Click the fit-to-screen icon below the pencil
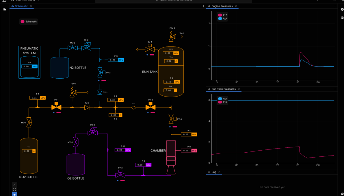The width and height of the screenshot is (344, 196). (x=14, y=189)
